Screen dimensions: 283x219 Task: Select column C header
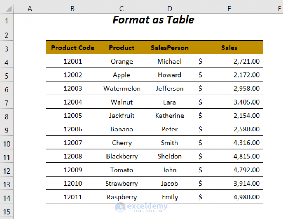click(x=122, y=8)
